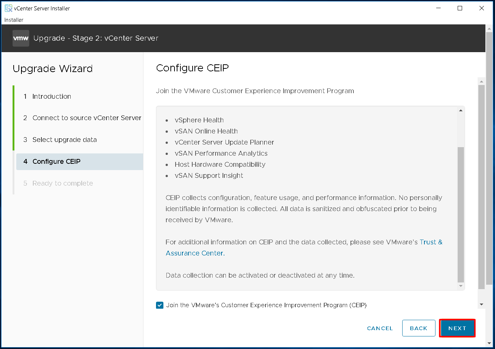
Task: Click the vmw logo in the header
Action: point(21,38)
